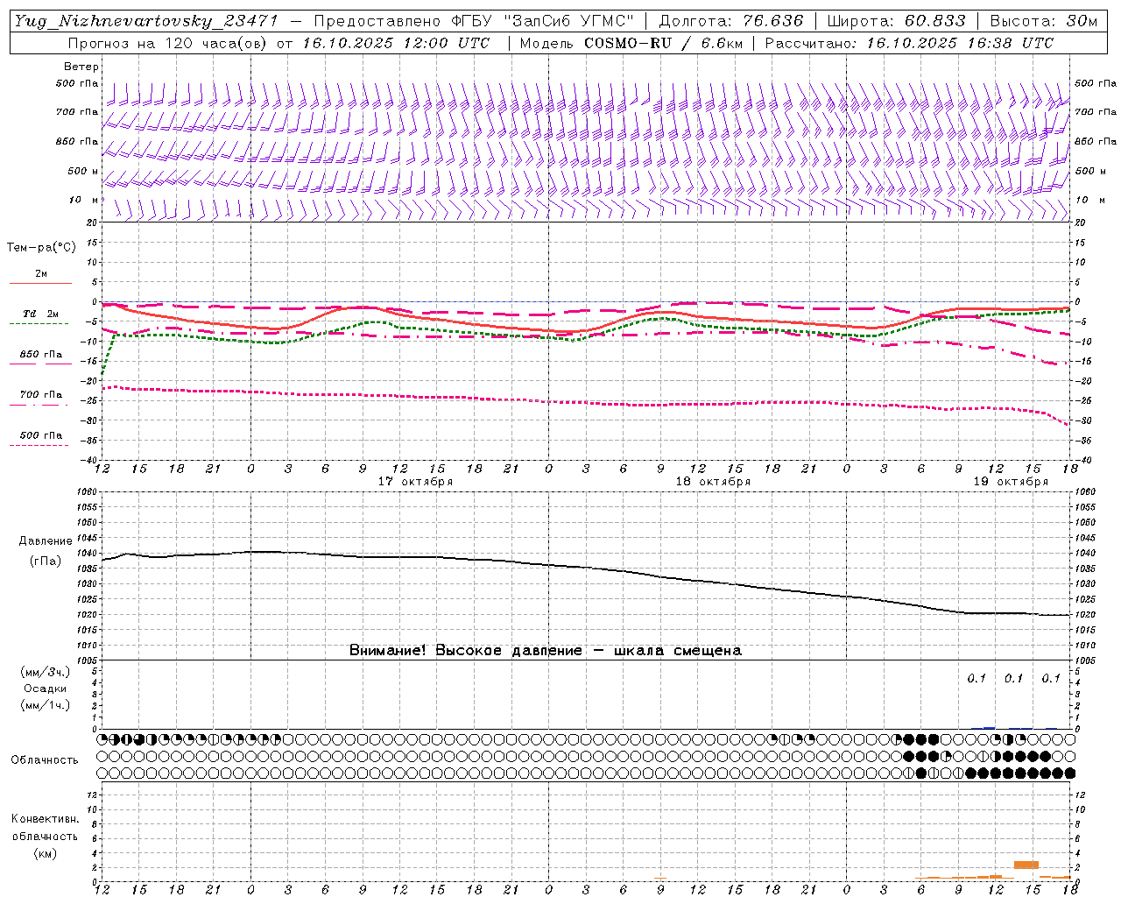Click the (гПа) unit under Давление
This screenshot has width=1121, height=897.
point(46,561)
